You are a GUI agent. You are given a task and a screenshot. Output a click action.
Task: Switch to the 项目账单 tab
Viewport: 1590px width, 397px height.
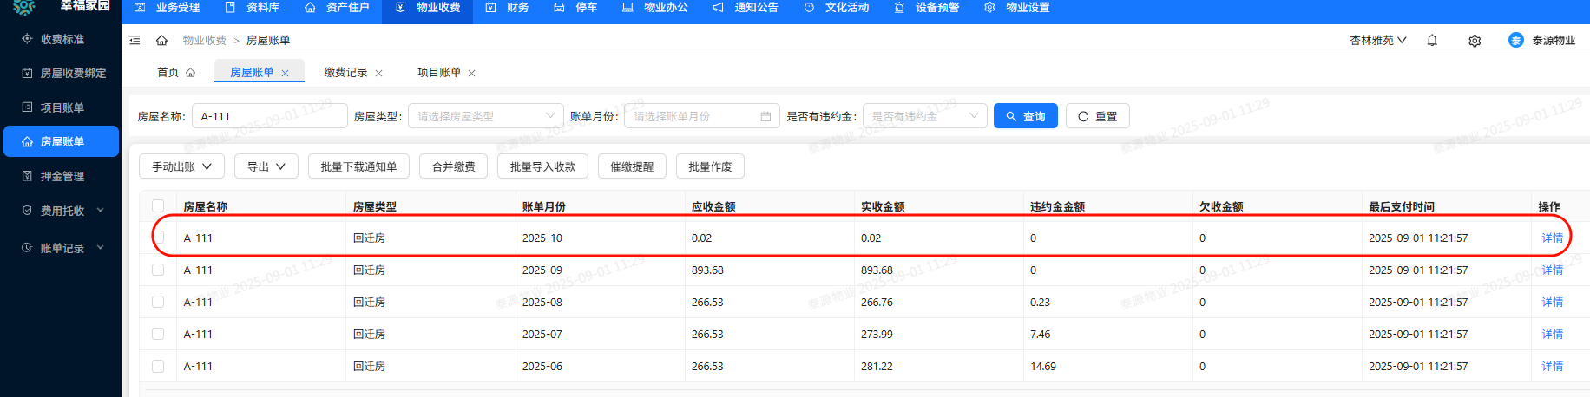pyautogui.click(x=438, y=73)
